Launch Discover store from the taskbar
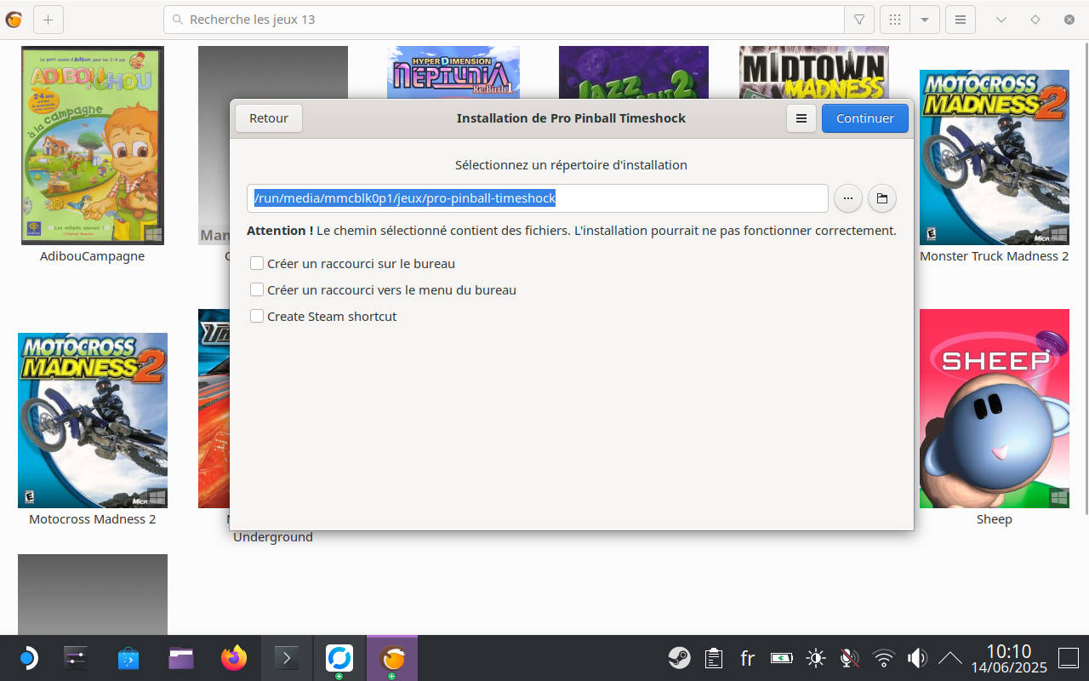1089x681 pixels. (x=128, y=658)
